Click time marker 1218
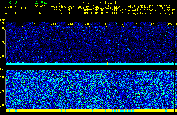 coord(137,24)
